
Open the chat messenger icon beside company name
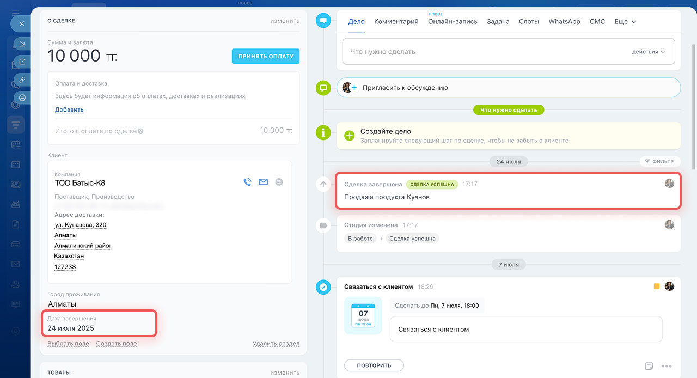pyautogui.click(x=279, y=182)
